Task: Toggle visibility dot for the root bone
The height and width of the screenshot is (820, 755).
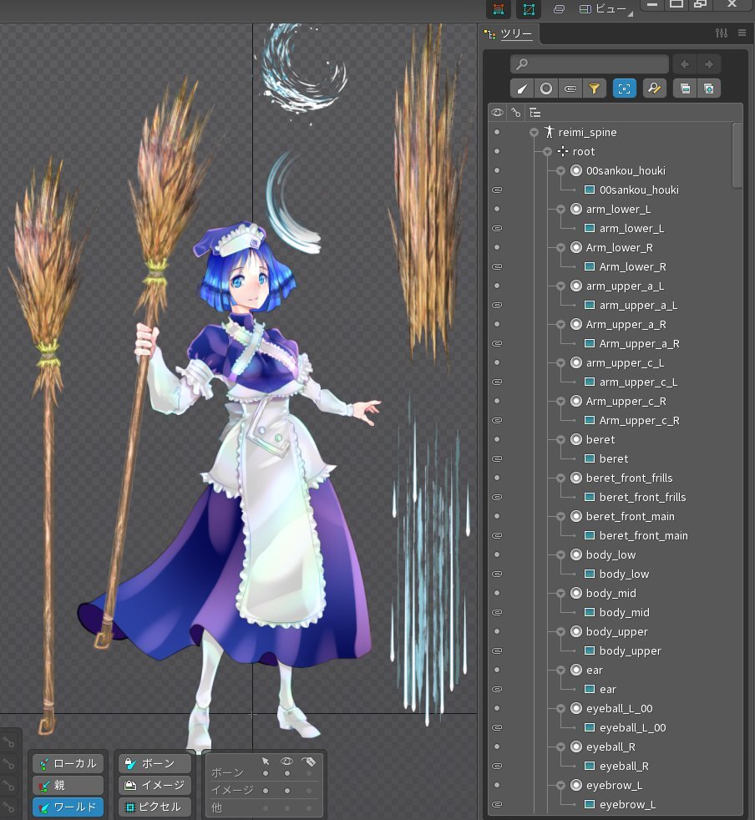Action: click(497, 151)
